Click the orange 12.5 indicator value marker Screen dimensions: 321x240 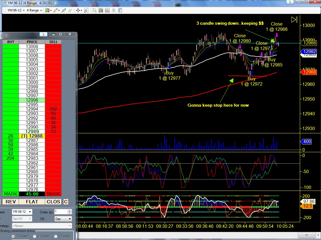pos(306,206)
